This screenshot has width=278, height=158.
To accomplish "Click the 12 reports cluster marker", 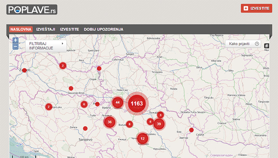I will (x=143, y=139).
